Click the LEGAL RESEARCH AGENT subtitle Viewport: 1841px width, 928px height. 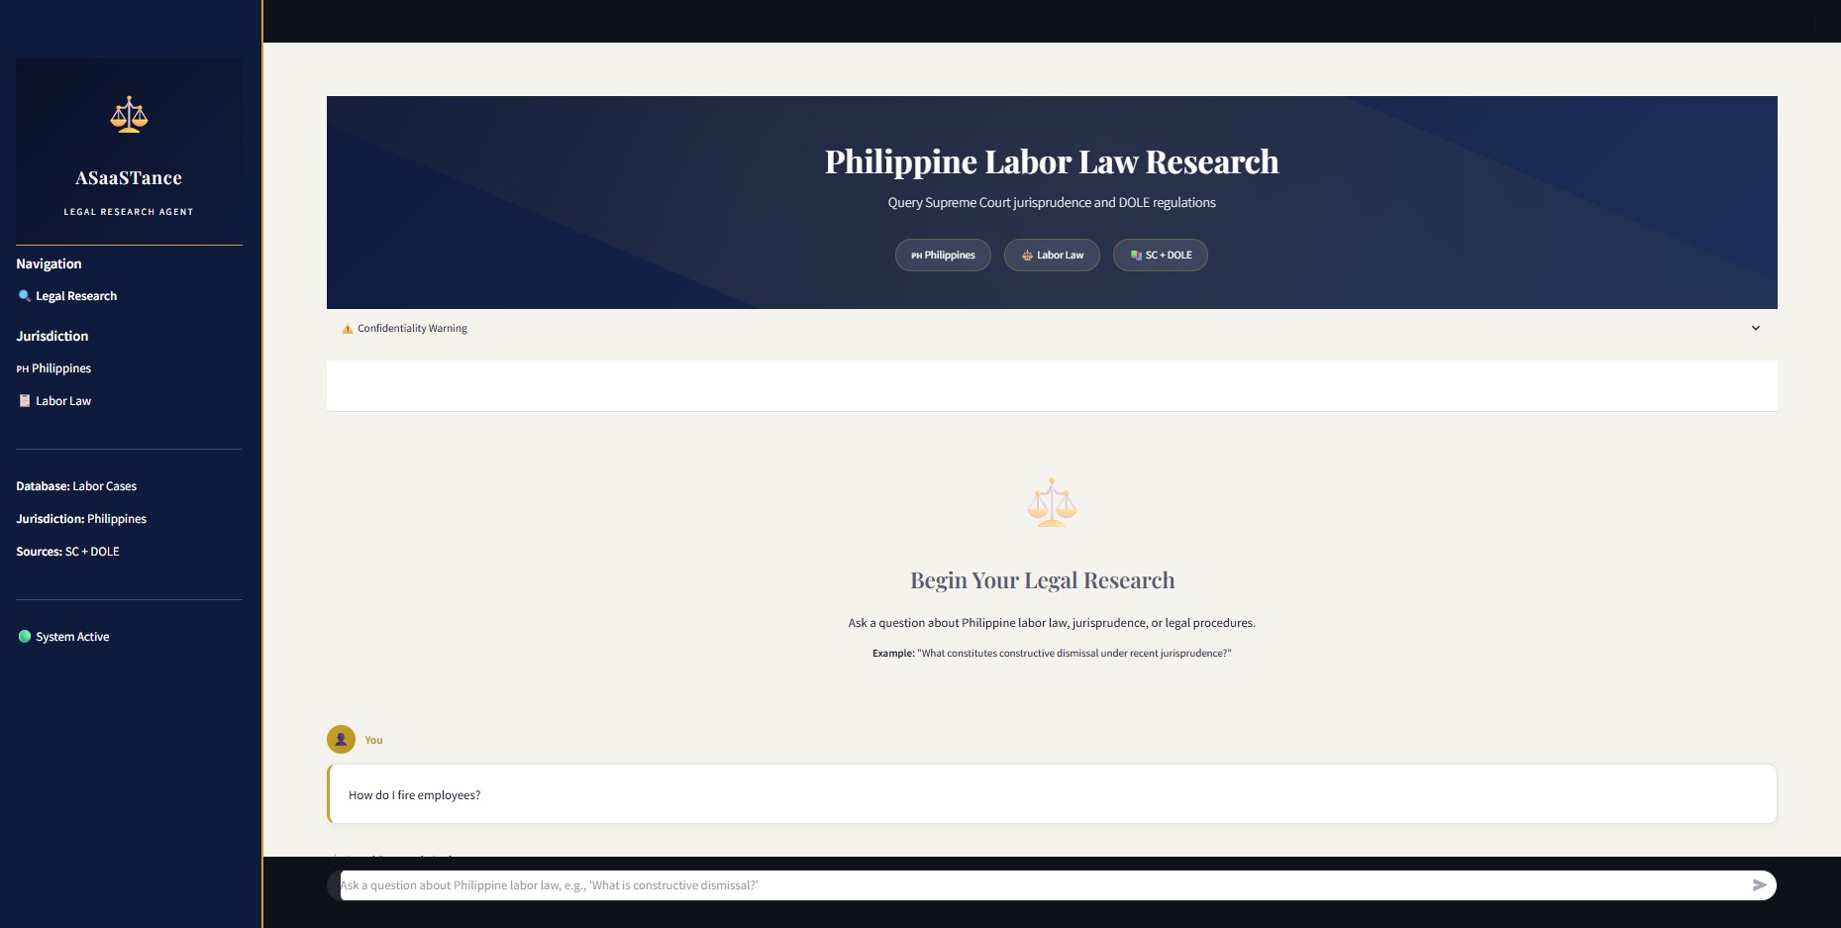point(129,212)
